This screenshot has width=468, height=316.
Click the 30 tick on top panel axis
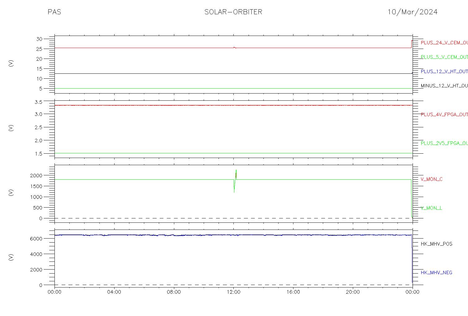[39, 39]
